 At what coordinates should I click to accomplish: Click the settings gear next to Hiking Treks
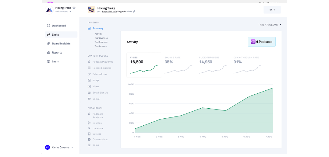[x=74, y=8]
